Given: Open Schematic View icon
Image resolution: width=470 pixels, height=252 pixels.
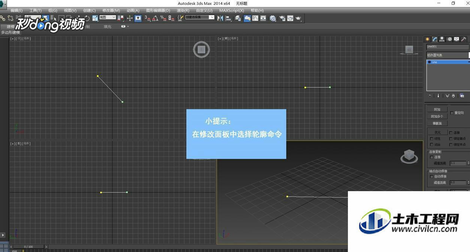Looking at the screenshot, I should 263,18.
